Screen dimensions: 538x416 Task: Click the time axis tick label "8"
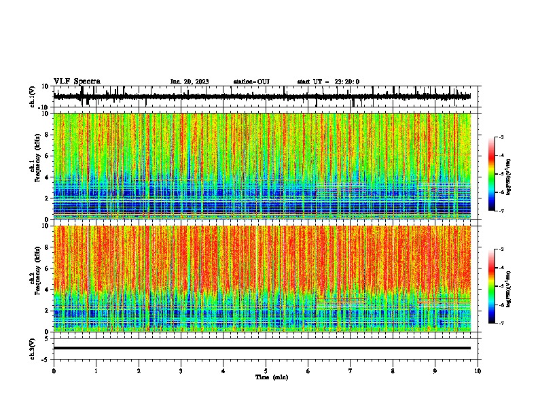pyautogui.click(x=393, y=371)
